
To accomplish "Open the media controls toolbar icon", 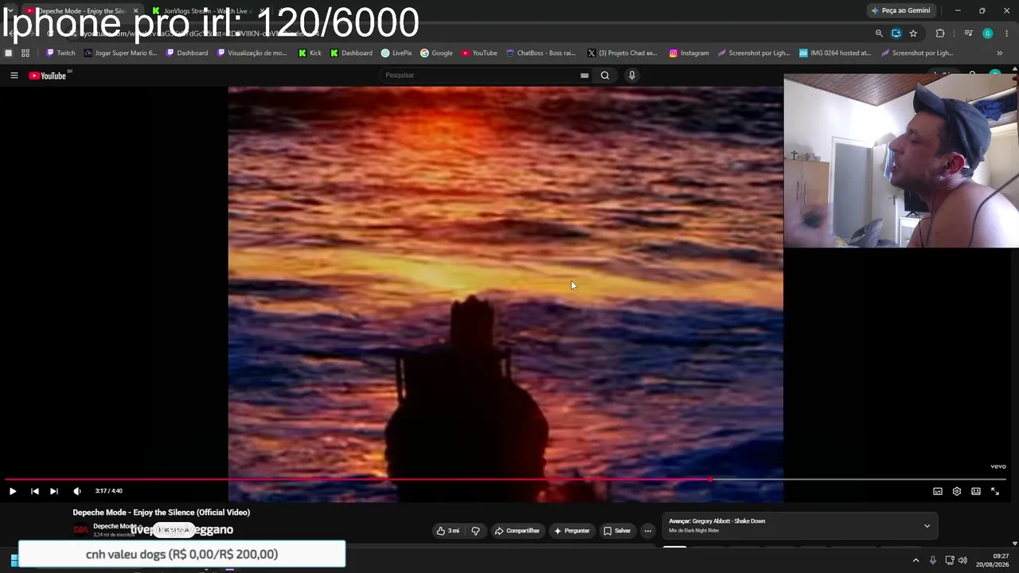I will point(968,33).
